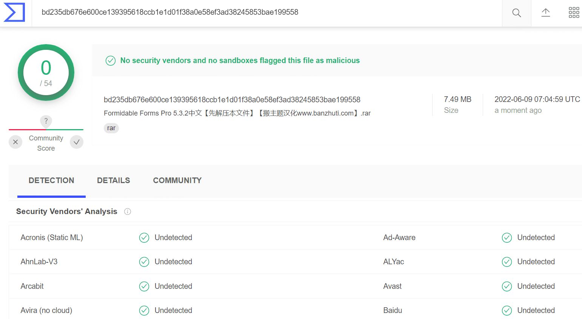
Task: Click the Undetected check icon for Arcabit
Action: (x=144, y=286)
